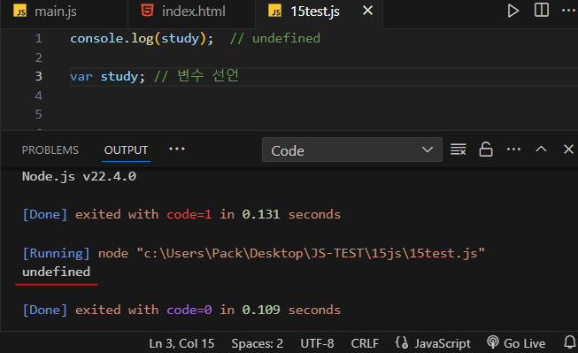Run the code with the play icon
The image size is (578, 353).
512,11
